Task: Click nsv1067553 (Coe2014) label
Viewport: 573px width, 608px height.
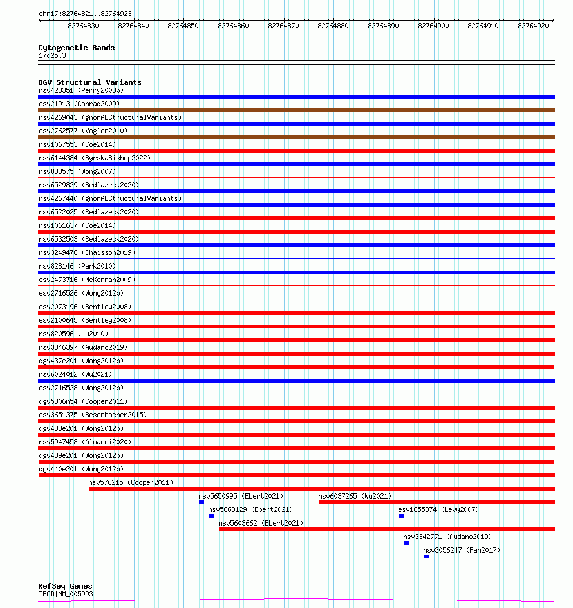Action: pos(77,145)
